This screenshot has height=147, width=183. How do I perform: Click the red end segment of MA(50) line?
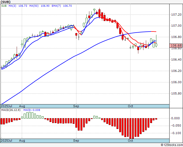pyautogui.click(x=154, y=31)
